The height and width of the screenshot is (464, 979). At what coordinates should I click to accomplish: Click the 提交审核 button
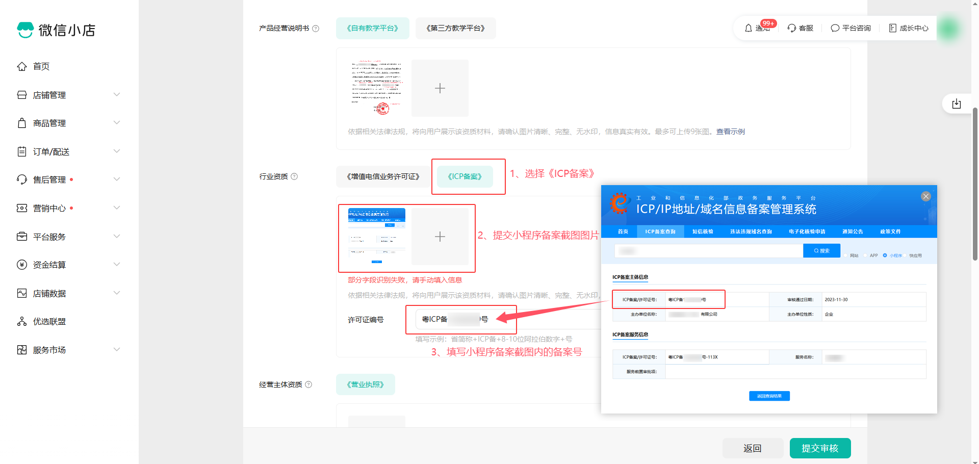click(820, 448)
